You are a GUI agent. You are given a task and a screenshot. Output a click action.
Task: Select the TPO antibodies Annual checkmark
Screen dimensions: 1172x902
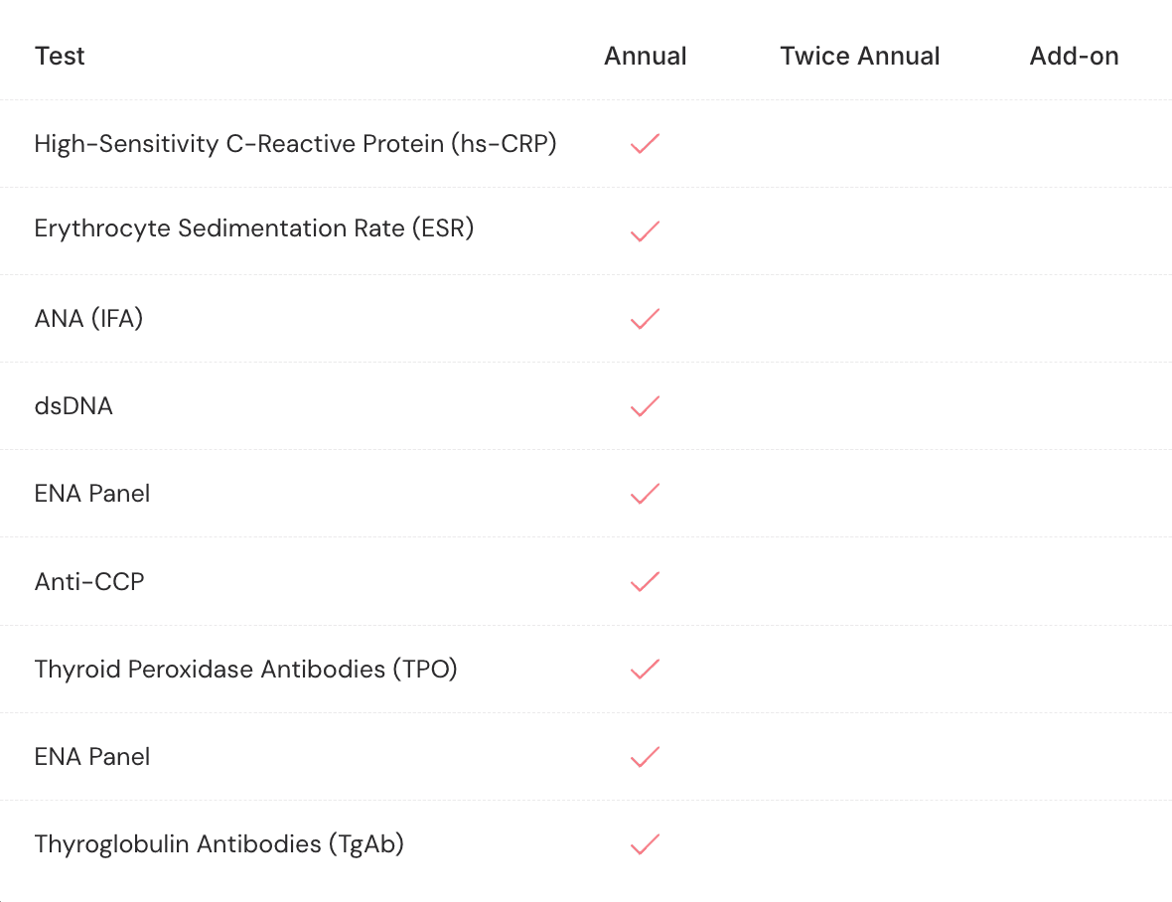(x=645, y=669)
